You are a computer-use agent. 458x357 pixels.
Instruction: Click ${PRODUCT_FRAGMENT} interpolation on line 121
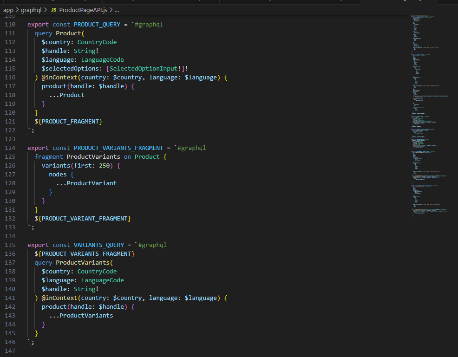pyautogui.click(x=68, y=122)
